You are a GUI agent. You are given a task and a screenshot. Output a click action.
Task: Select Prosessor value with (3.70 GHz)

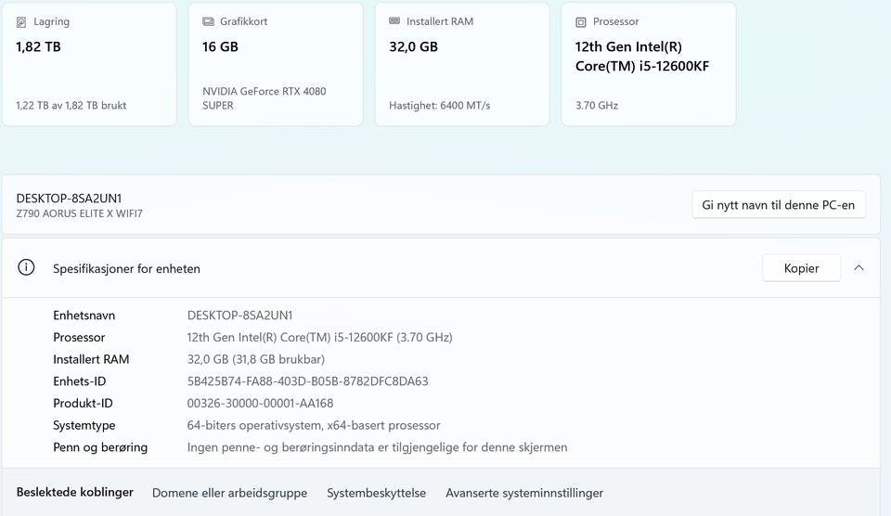click(x=320, y=337)
